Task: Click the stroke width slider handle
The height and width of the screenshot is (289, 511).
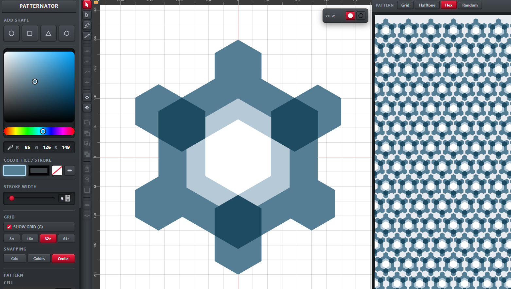Action: 12,198
